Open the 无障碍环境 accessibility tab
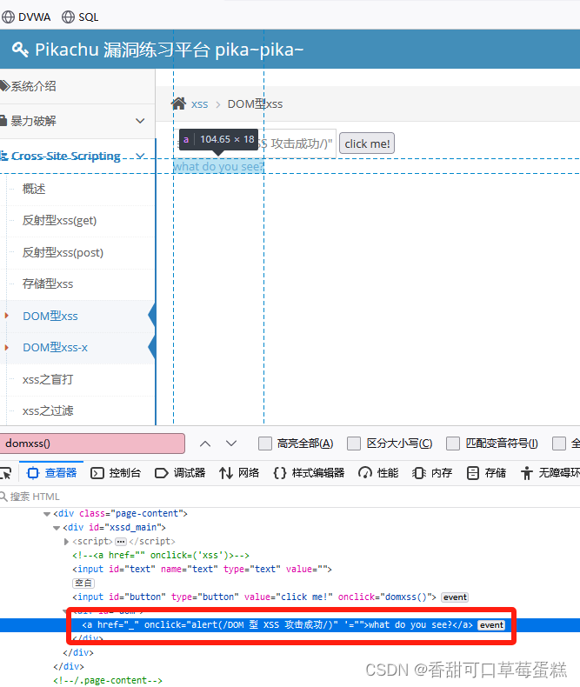 pyautogui.click(x=550, y=473)
